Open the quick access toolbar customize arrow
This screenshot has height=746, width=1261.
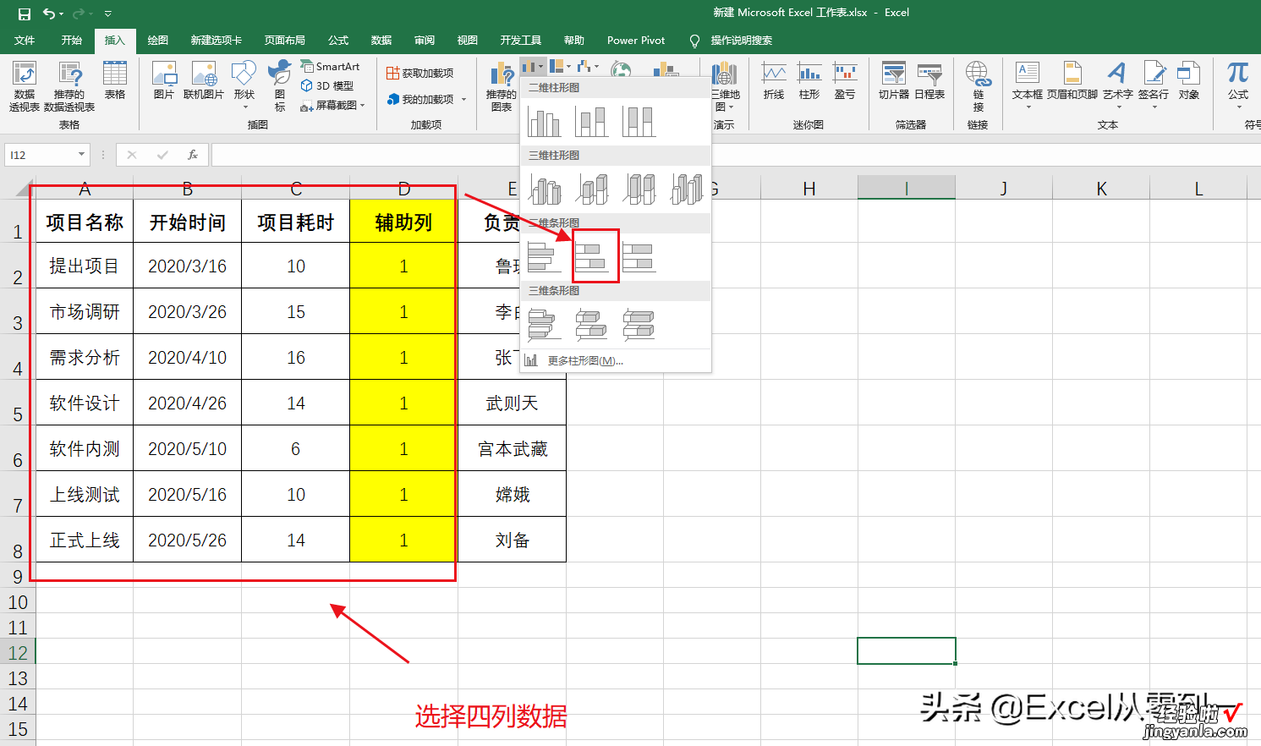107,14
